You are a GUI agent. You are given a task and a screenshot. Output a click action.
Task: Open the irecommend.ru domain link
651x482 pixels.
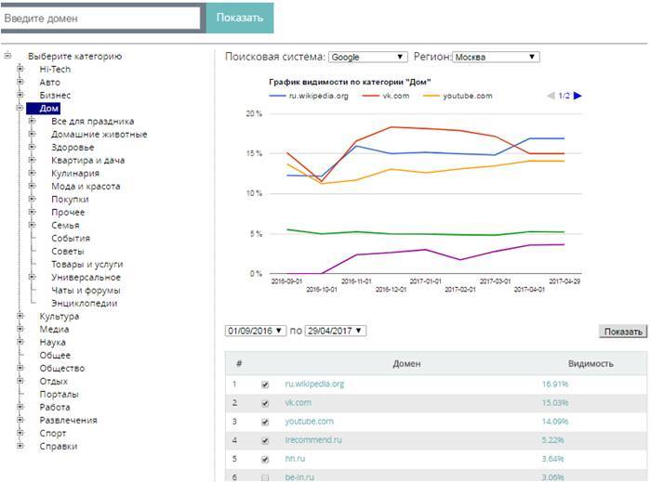[x=316, y=439]
